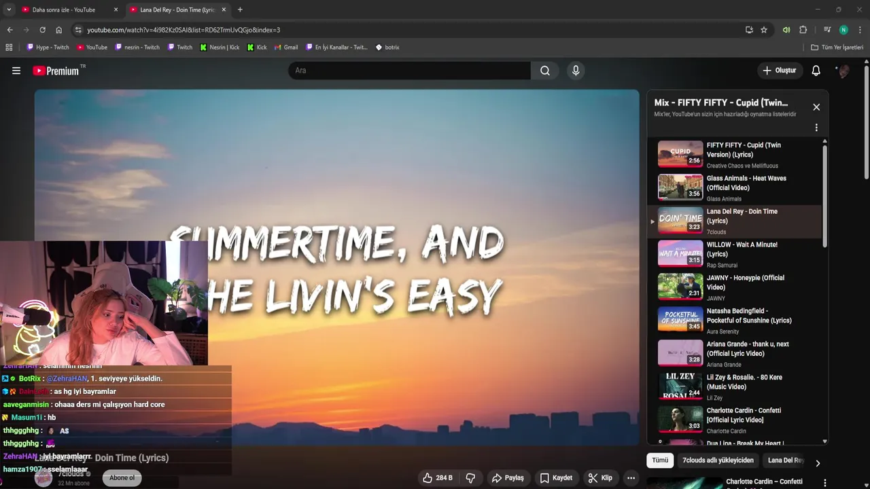Open options for Charlotte Cardin recommendation

click(825, 483)
